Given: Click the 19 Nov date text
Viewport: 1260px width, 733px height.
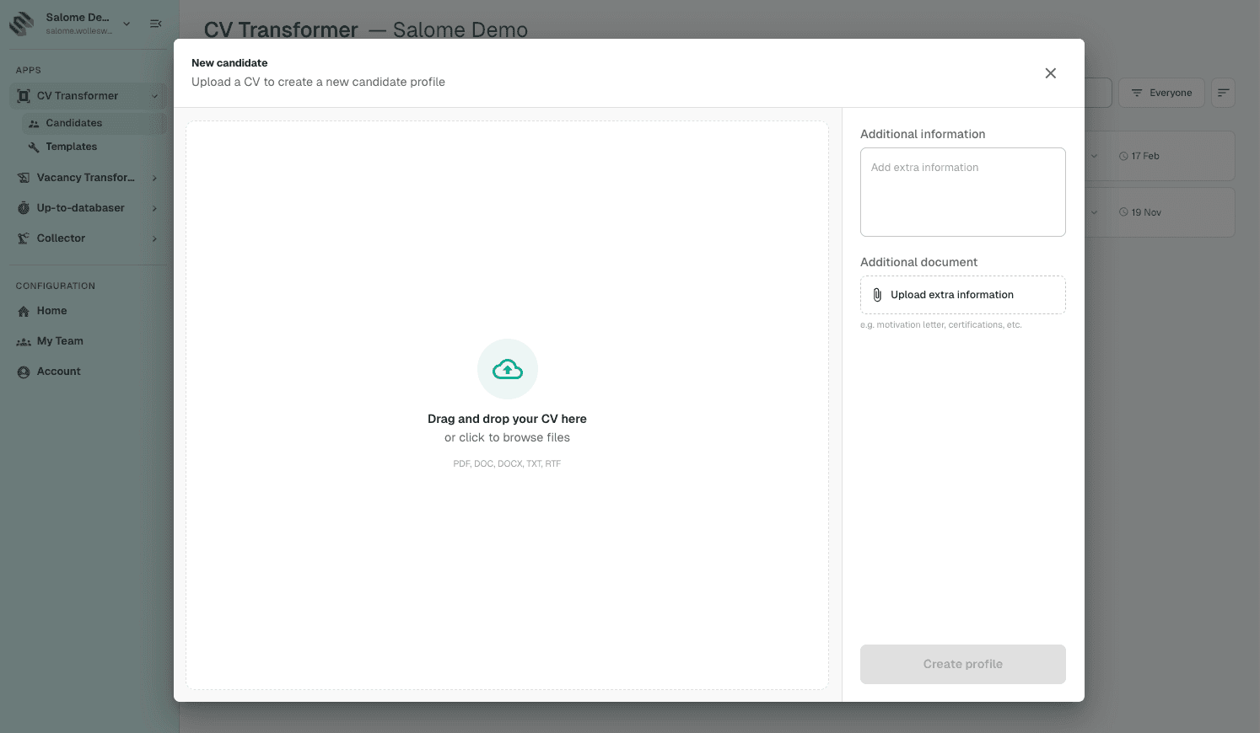Looking at the screenshot, I should click(1146, 212).
